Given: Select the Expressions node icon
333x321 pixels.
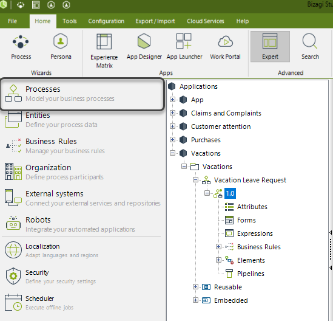Looking at the screenshot, I should (229, 233).
